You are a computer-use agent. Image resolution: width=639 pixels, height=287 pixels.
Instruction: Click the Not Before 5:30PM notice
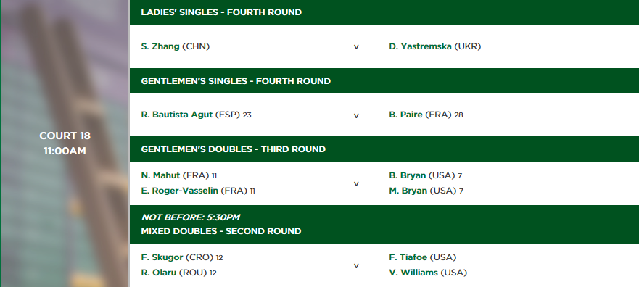tap(190, 217)
